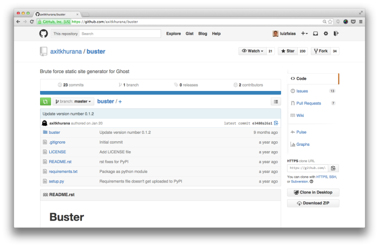
Task: View the 0 releases page
Action: (x=186, y=85)
